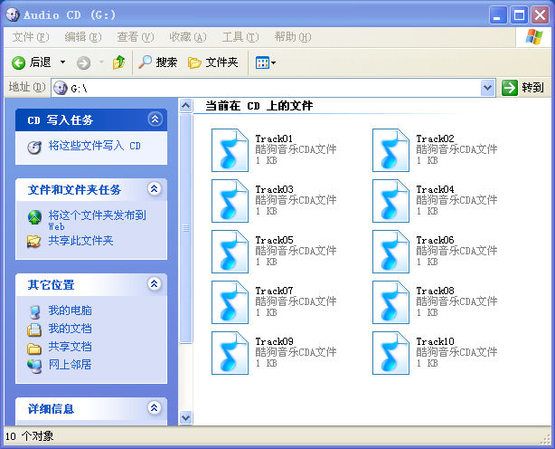Open 我的文档 link

click(70, 329)
